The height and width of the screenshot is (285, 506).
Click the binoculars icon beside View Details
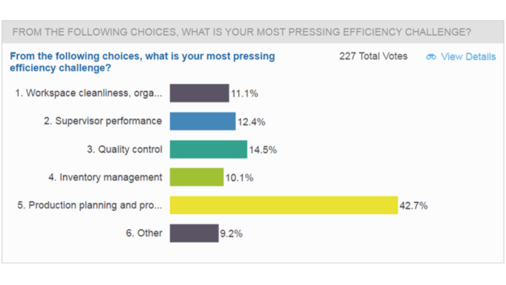pos(431,57)
